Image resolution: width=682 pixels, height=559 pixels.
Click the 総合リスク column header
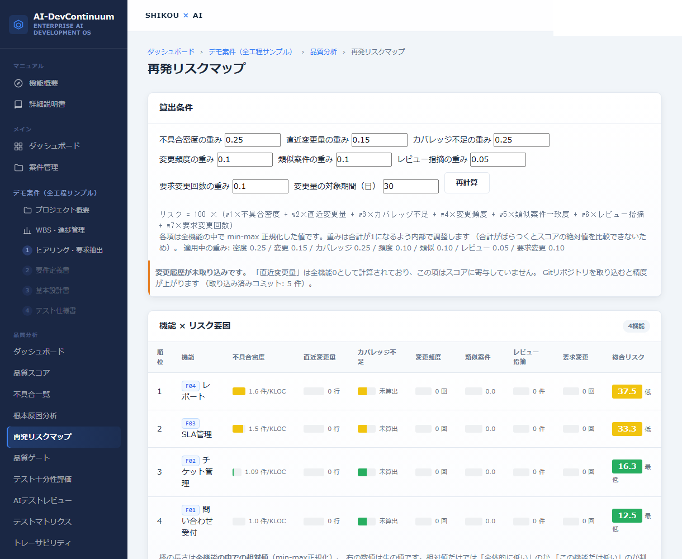tap(628, 357)
